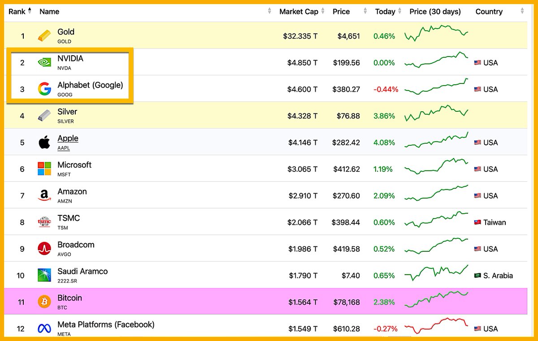
Task: Click the 2222.SR ticker symbol
Action: pos(67,281)
